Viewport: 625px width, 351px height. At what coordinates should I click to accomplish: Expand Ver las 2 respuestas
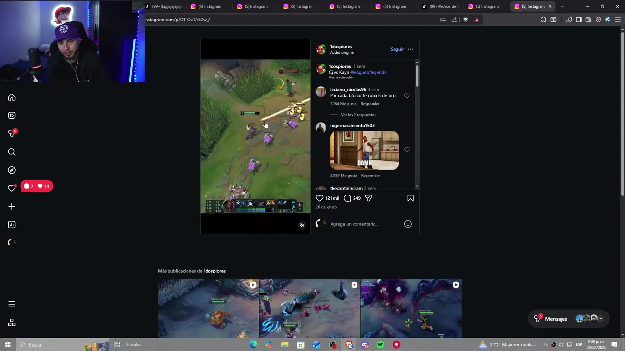tap(358, 115)
